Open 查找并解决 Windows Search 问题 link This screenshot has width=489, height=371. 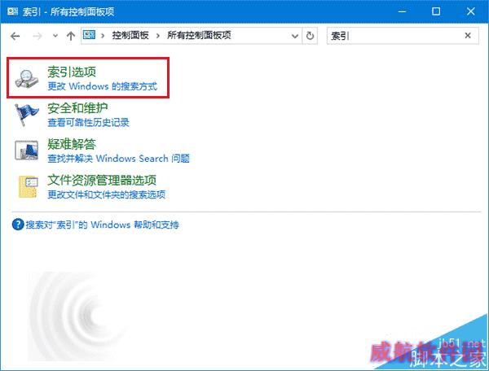click(118, 159)
